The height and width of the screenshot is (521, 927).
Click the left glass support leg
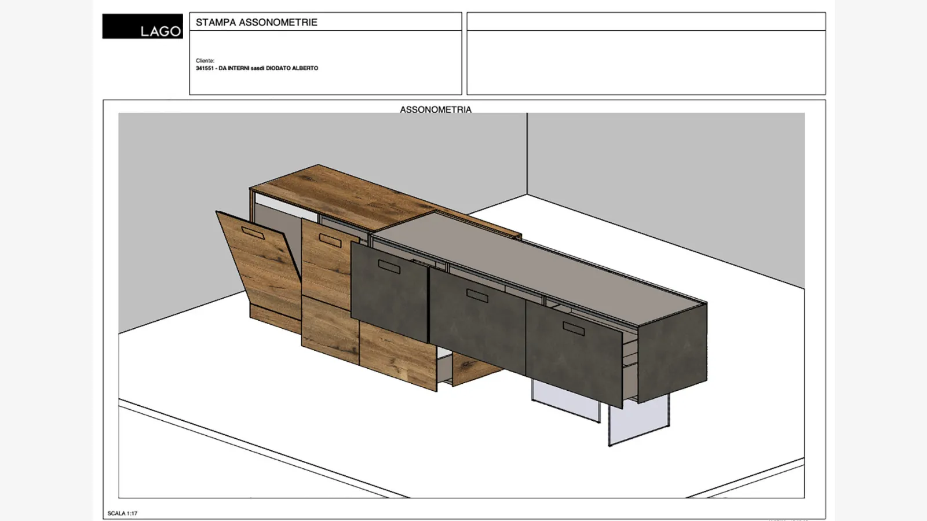point(565,401)
